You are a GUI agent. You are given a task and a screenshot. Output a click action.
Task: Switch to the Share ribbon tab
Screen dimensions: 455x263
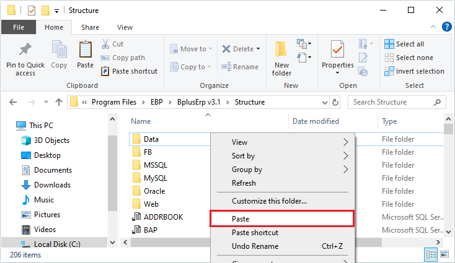click(x=90, y=27)
